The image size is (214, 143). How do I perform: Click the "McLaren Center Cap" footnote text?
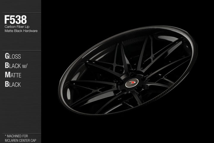(x=21, y=141)
